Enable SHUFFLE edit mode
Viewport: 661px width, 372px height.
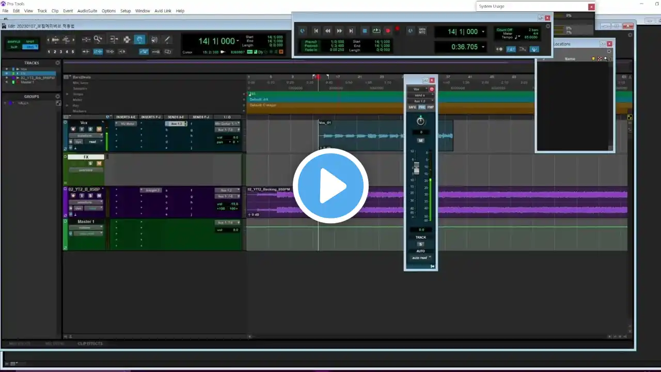14,41
